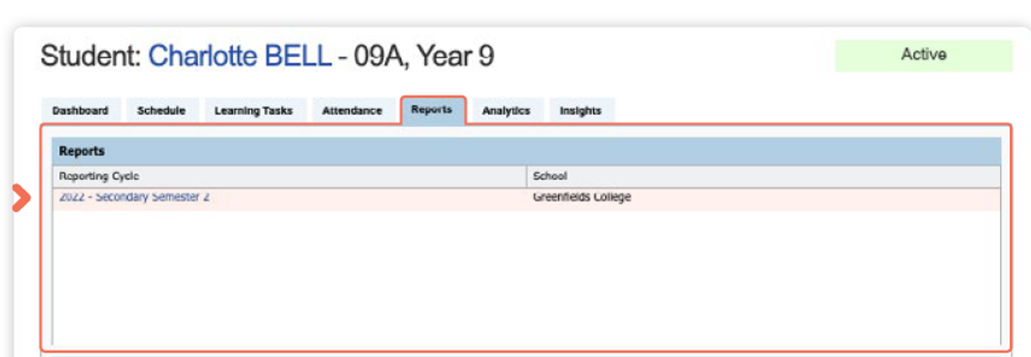The image size is (1031, 357).
Task: Click the Charlotte BELL student name link
Action: coord(240,57)
